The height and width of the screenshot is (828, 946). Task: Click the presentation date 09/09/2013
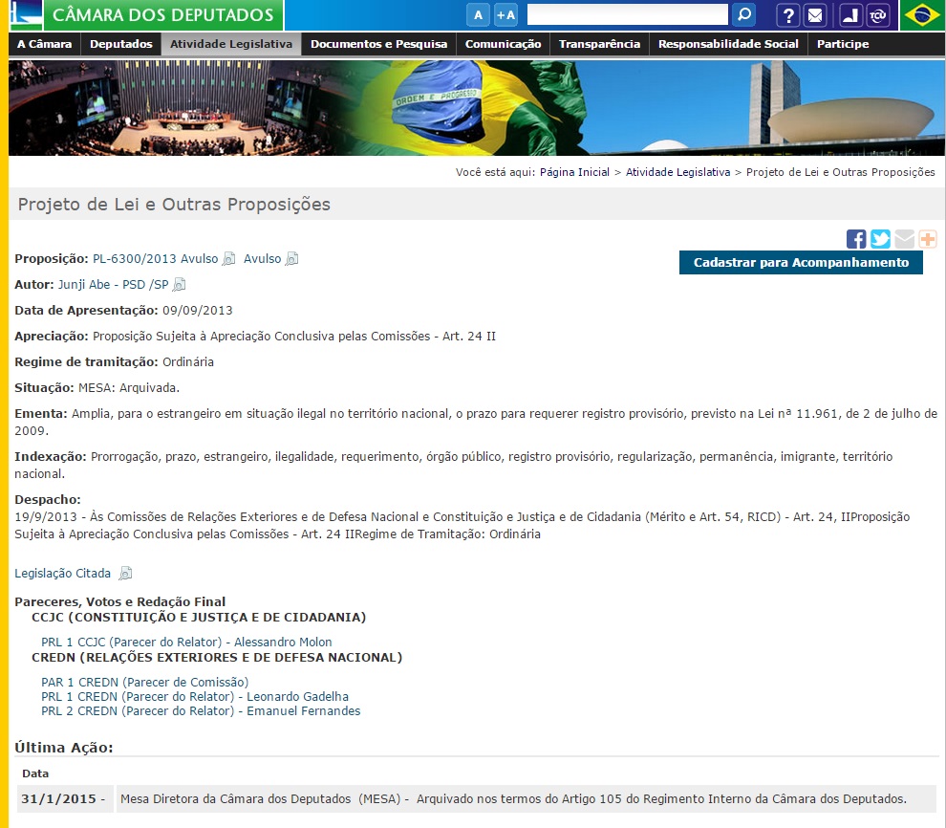[x=197, y=311]
